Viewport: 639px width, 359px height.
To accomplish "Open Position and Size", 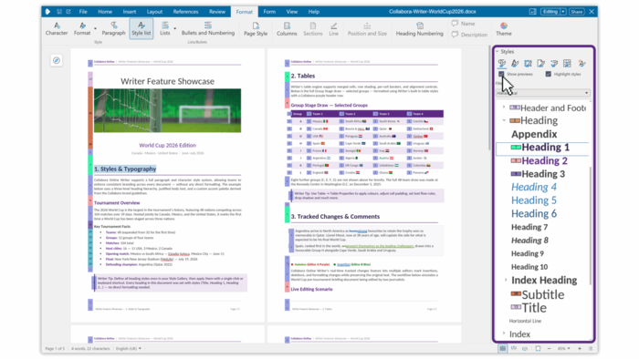I will 367,29.
